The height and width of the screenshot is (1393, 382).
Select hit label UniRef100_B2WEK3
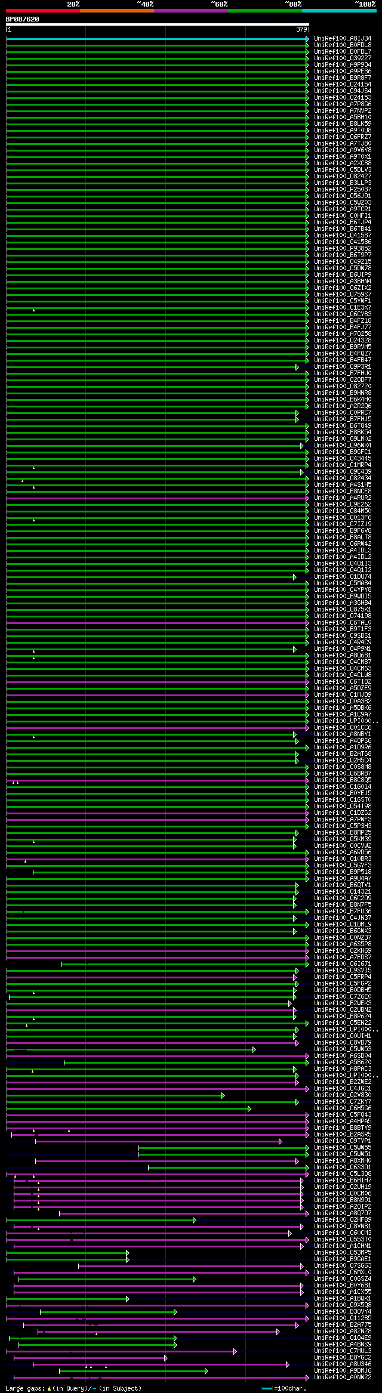click(343, 1003)
